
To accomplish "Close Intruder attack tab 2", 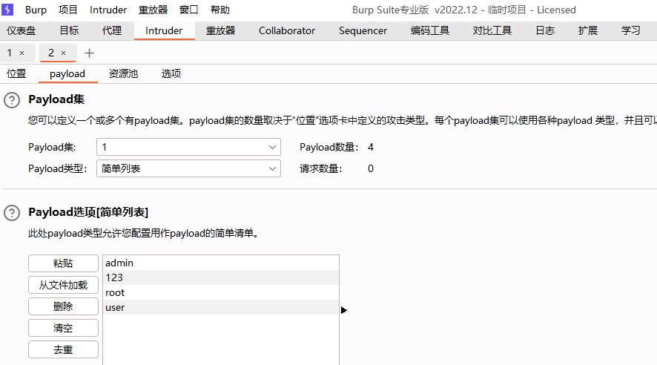I will pyautogui.click(x=63, y=53).
